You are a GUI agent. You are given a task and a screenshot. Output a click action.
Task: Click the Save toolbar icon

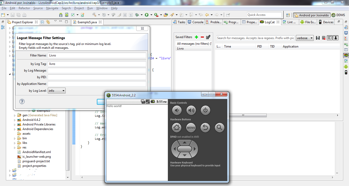coord(13,15)
